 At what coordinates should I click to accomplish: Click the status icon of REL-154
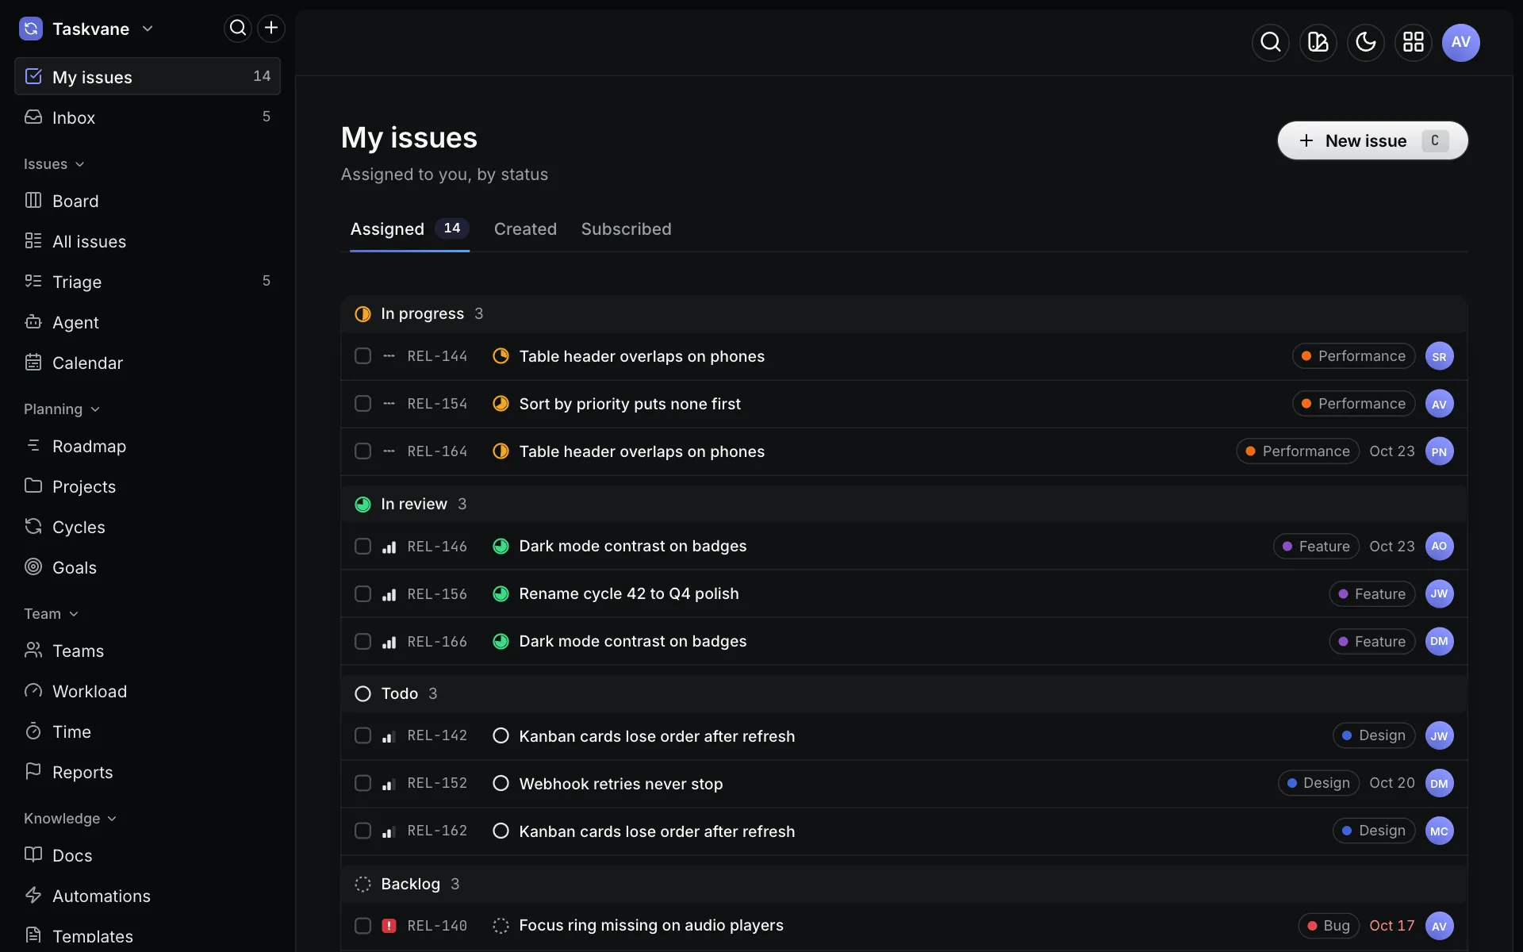click(x=501, y=404)
